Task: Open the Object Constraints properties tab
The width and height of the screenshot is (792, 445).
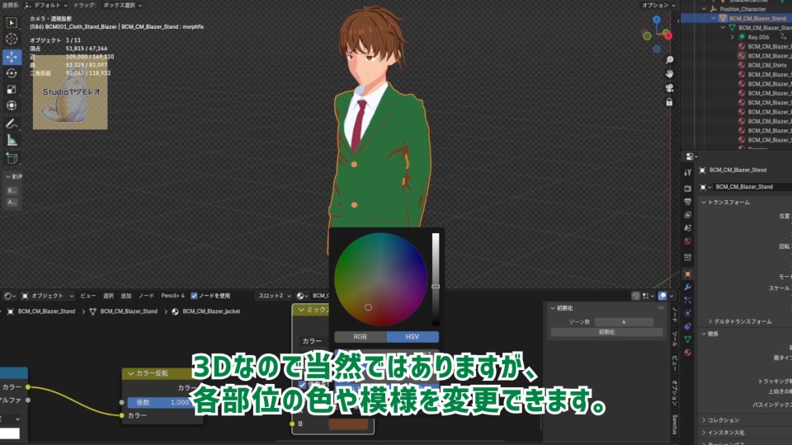Action: pos(687,326)
